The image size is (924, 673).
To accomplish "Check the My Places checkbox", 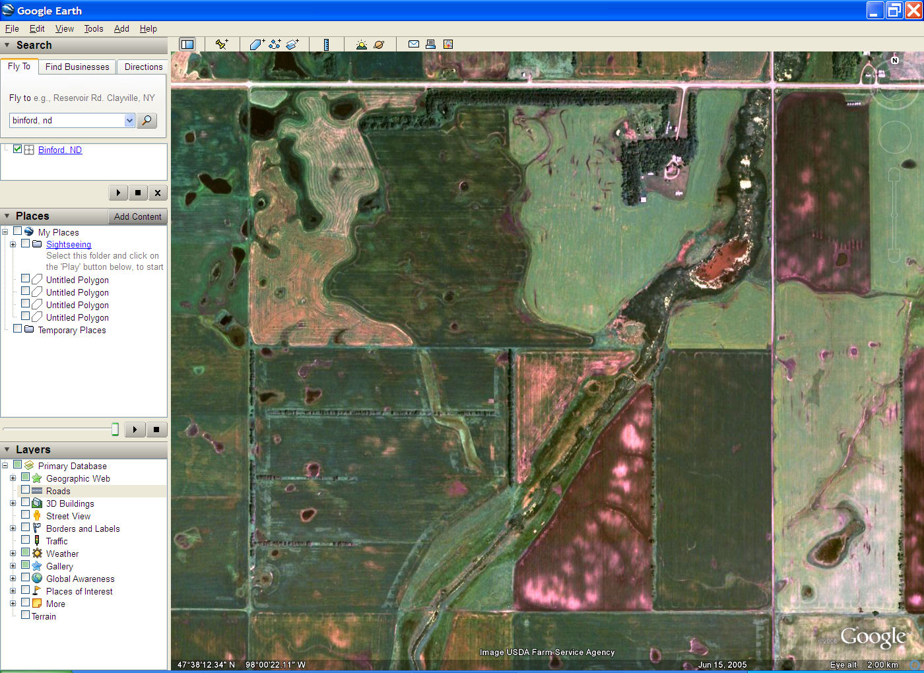I will click(18, 232).
